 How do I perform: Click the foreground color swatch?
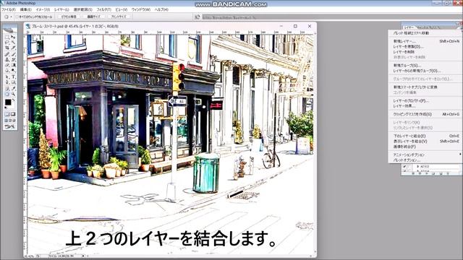click(x=8, y=103)
